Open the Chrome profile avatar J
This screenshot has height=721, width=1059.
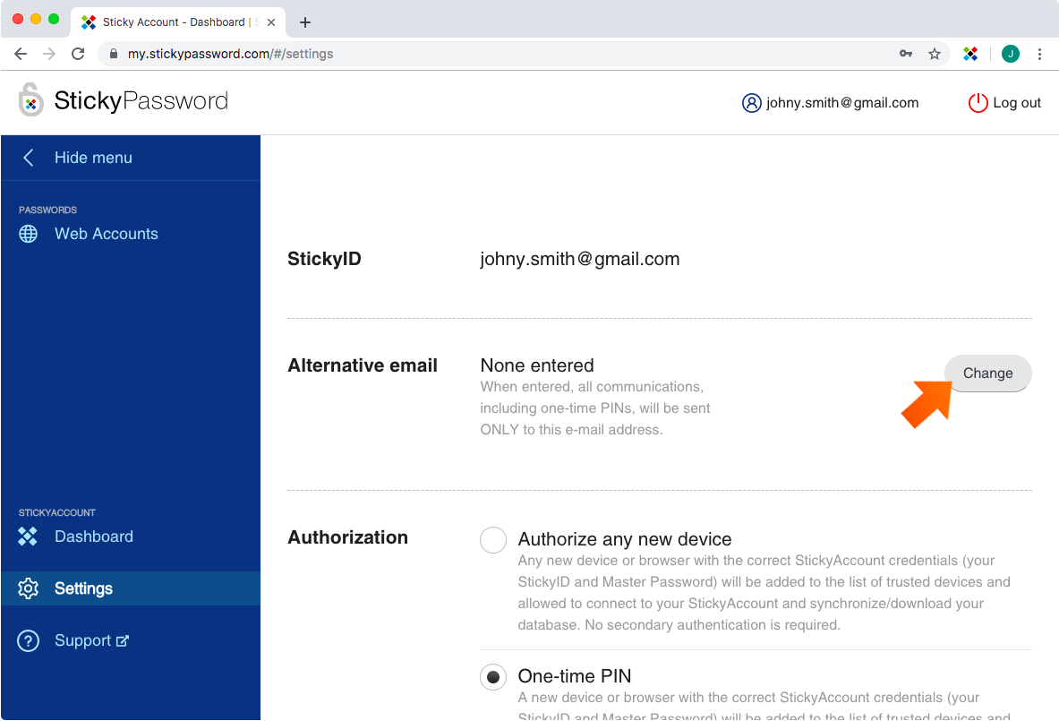click(1011, 54)
